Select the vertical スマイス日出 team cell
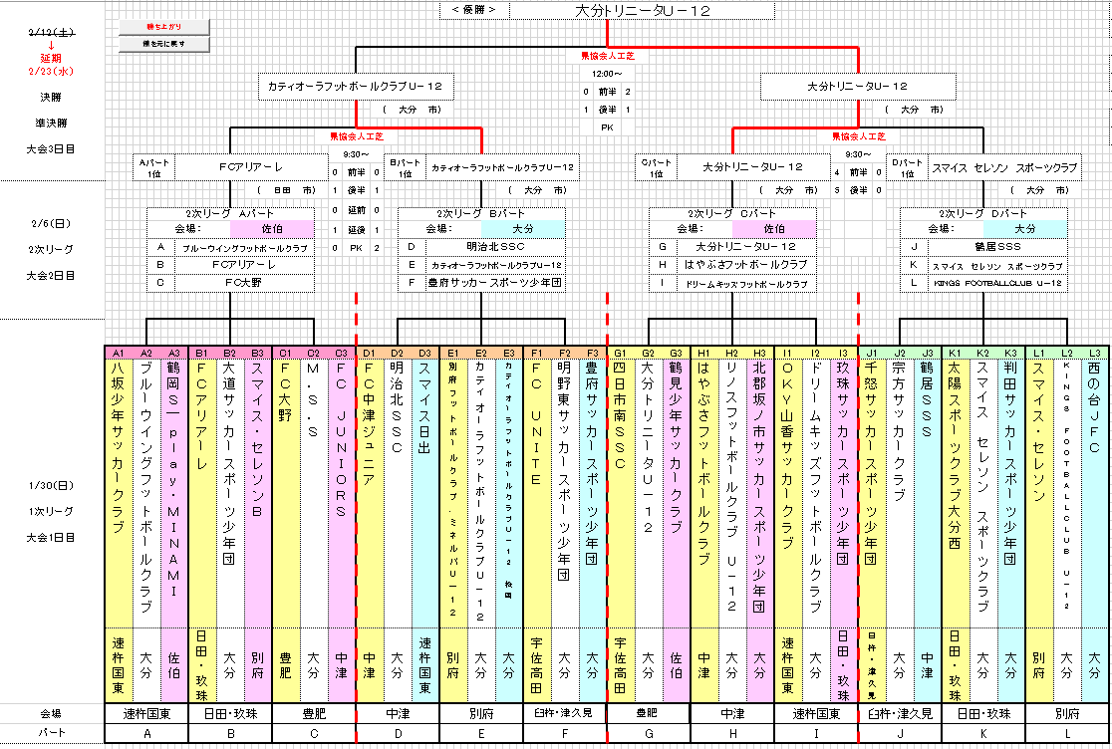Screen dimensions: 1112x749 [x=424, y=492]
